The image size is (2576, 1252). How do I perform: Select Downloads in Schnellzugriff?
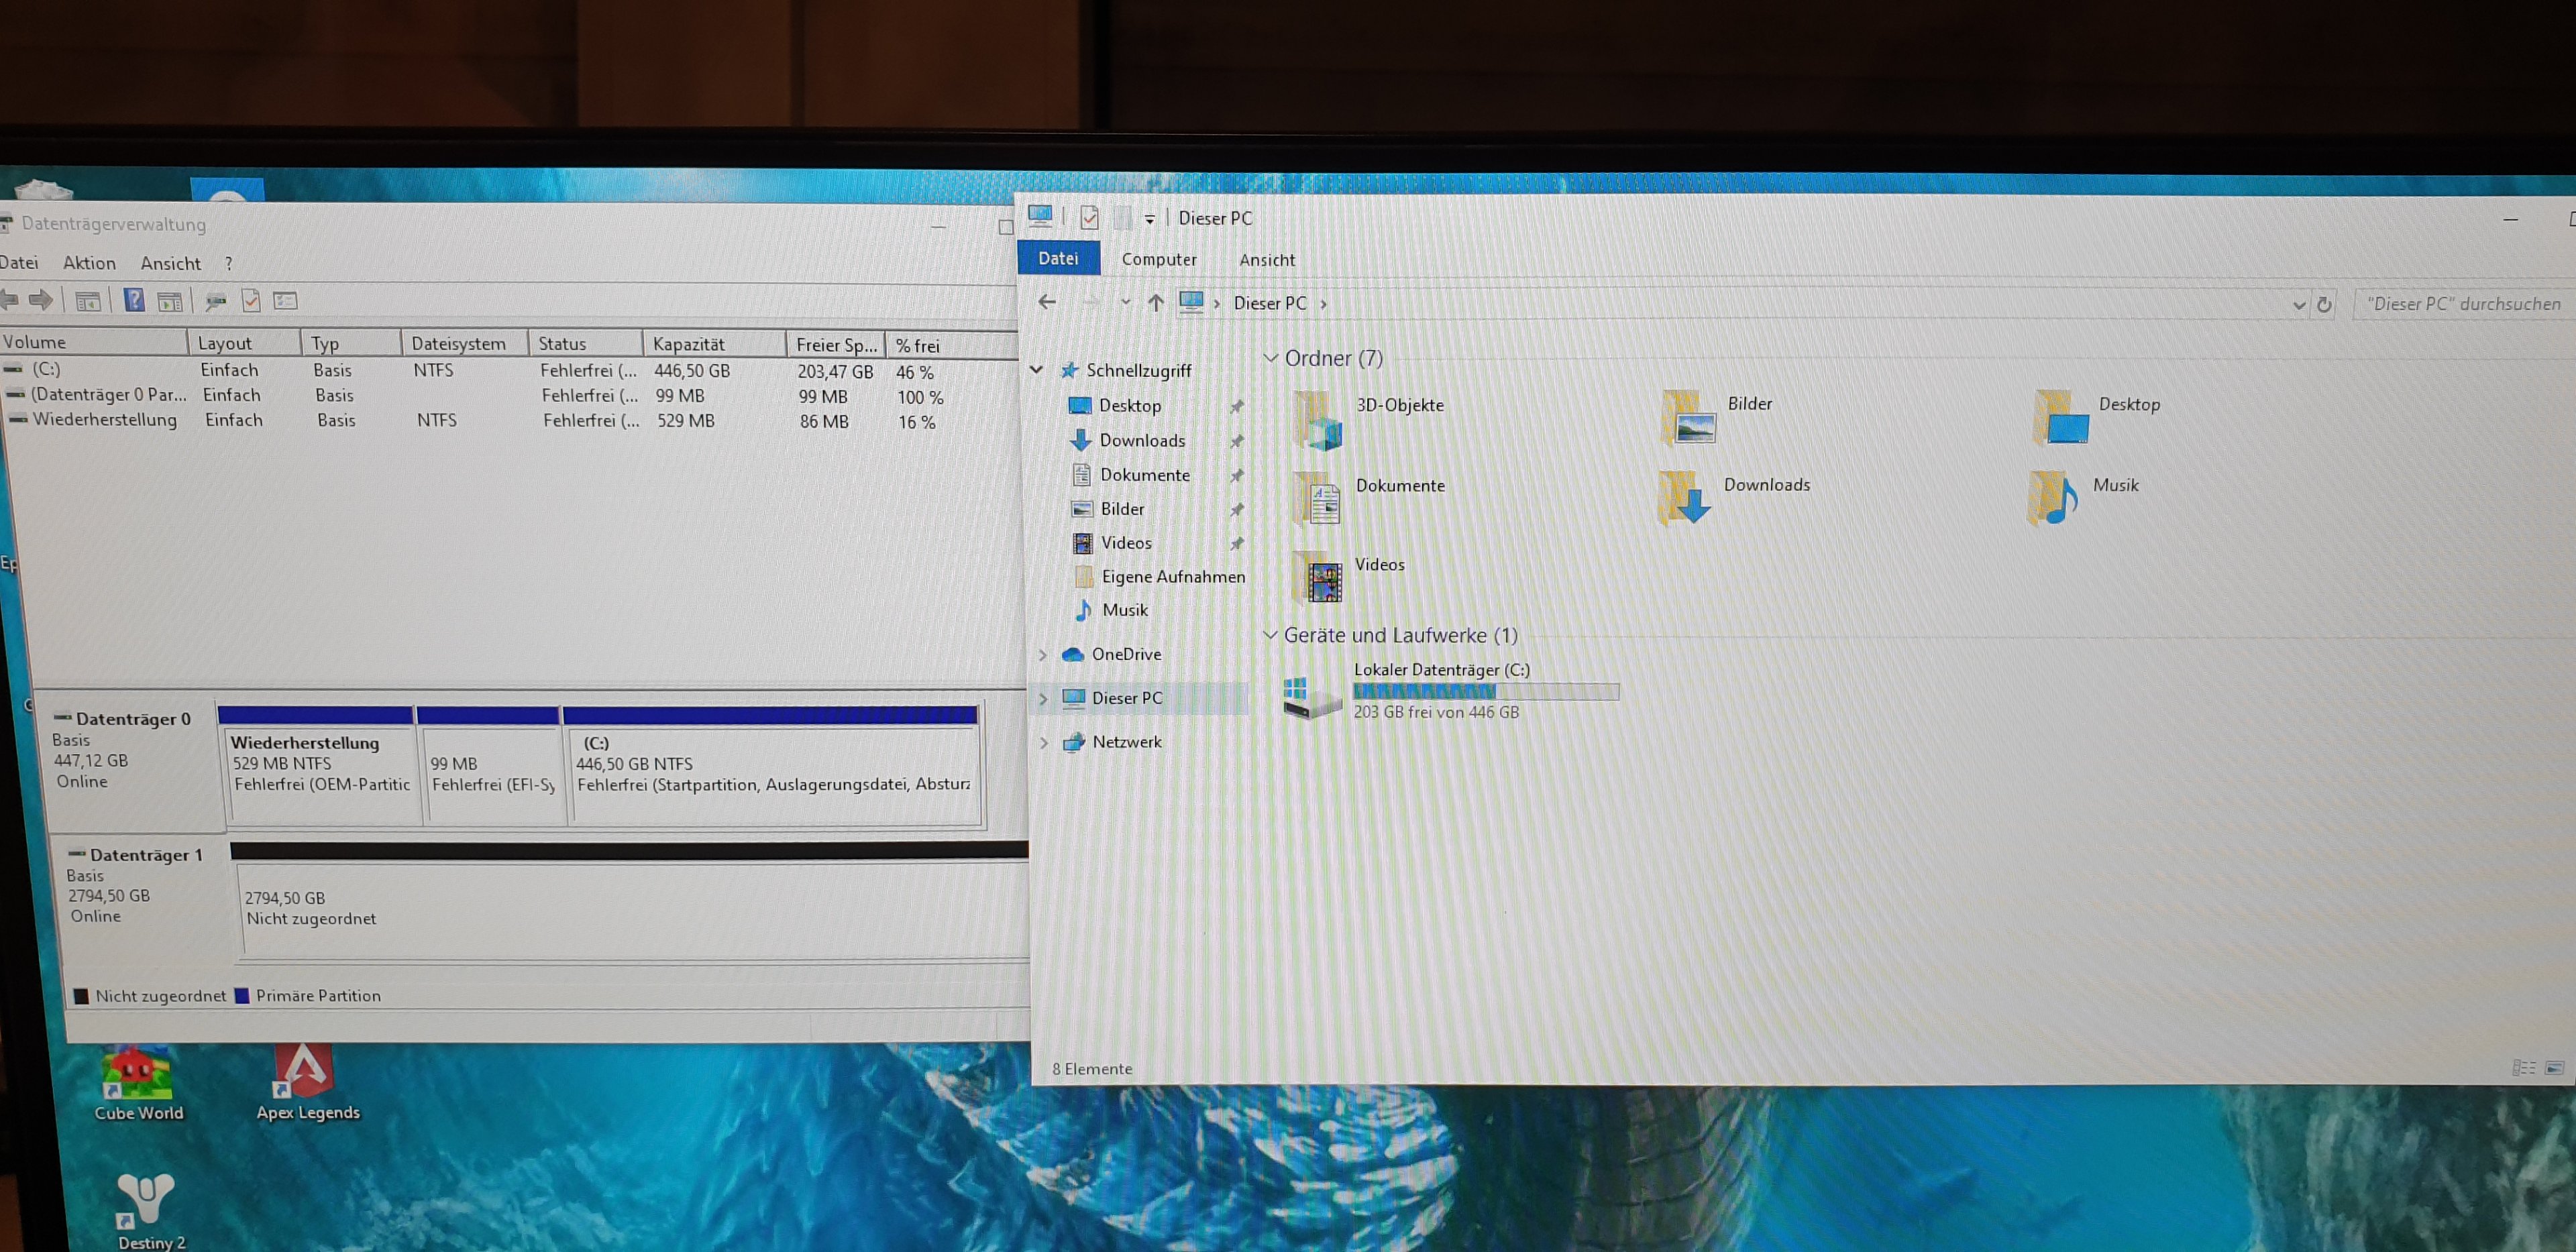click(x=1141, y=440)
